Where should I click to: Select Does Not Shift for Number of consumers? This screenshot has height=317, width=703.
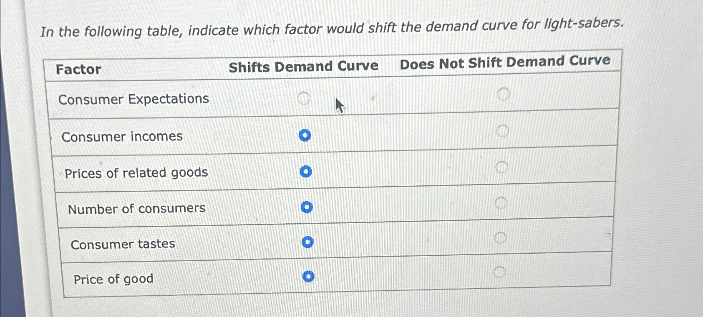coord(502,202)
